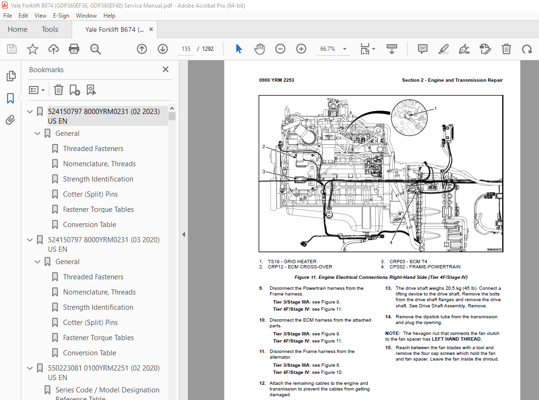Open scrolling mode read icon
The height and width of the screenshot is (400, 539).
392,49
